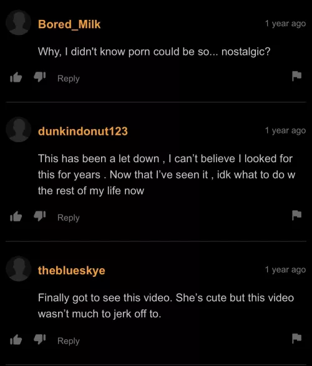Thumbs down dunkindonut123's comment
312x366 pixels.
point(40,216)
